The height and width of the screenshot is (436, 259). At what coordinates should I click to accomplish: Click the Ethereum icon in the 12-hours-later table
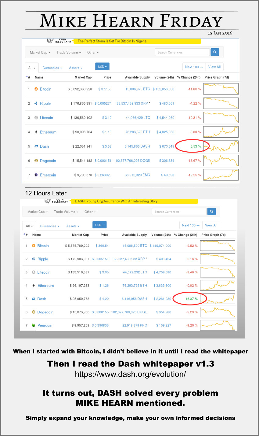point(34,286)
